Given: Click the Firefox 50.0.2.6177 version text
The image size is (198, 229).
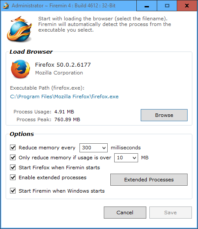Looking at the screenshot, I should point(63,65).
